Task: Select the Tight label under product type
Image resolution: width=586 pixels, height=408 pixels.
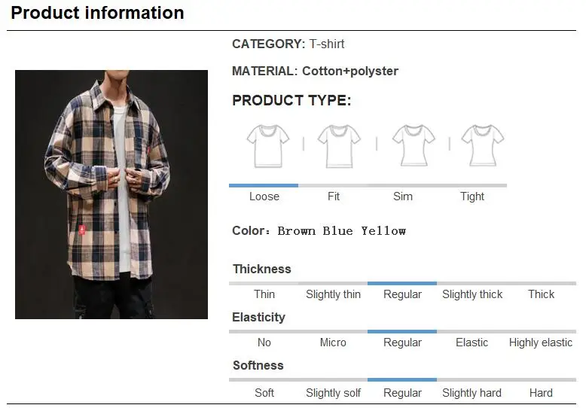Action: (x=472, y=196)
